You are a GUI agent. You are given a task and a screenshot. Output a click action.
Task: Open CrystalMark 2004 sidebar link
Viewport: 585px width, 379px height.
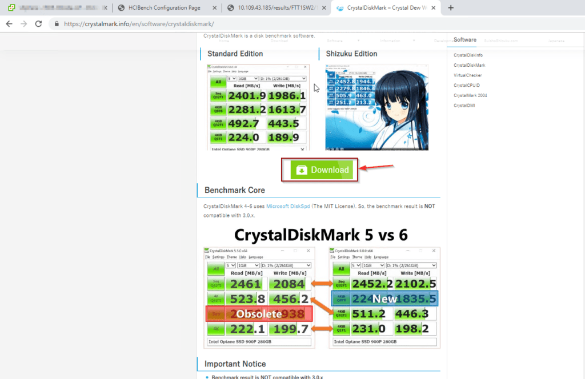(x=469, y=95)
